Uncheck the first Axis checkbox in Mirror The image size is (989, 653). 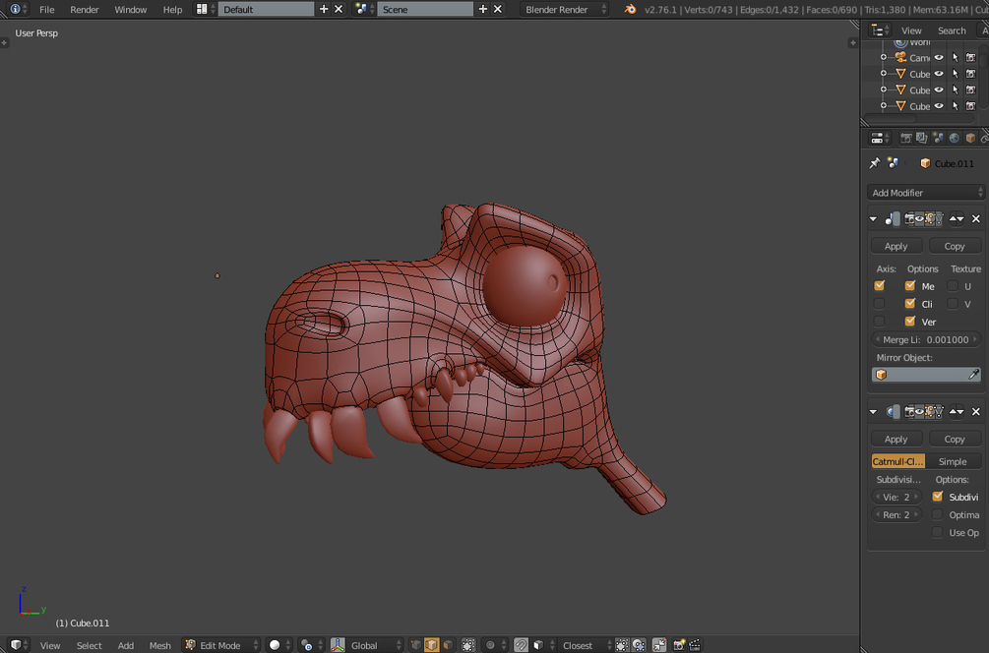click(879, 285)
